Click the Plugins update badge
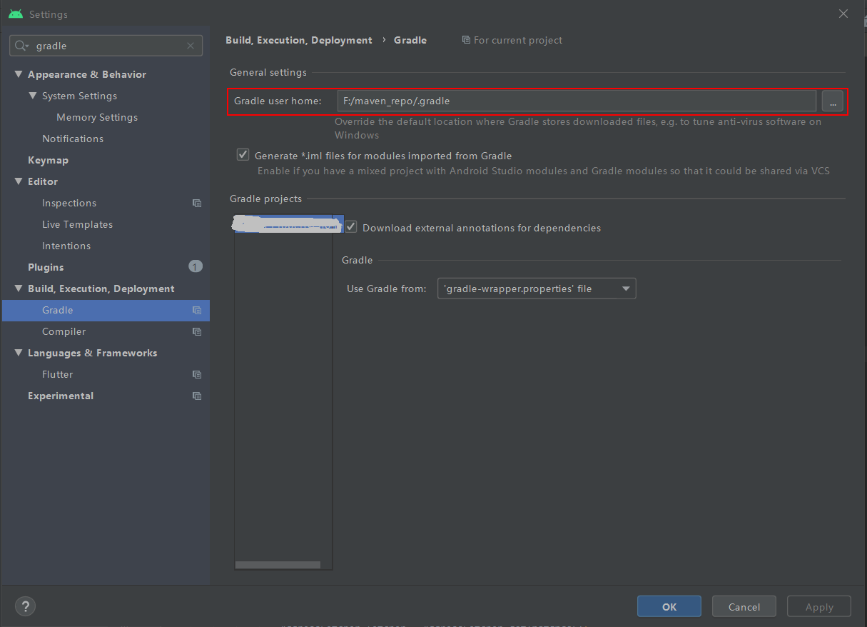Screen dimensions: 867x627 [x=196, y=266]
